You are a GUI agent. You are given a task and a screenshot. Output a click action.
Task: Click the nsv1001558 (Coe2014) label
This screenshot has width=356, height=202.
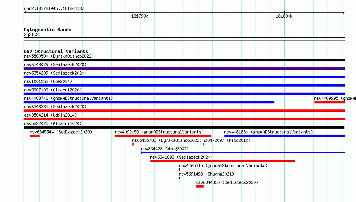(x=48, y=81)
